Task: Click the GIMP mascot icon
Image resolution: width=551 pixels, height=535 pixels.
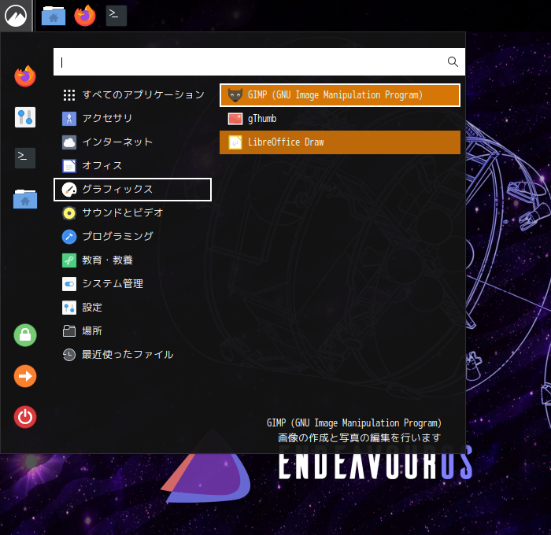Action: 235,95
